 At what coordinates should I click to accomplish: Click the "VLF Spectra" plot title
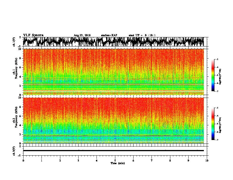pyautogui.click(x=33, y=35)
